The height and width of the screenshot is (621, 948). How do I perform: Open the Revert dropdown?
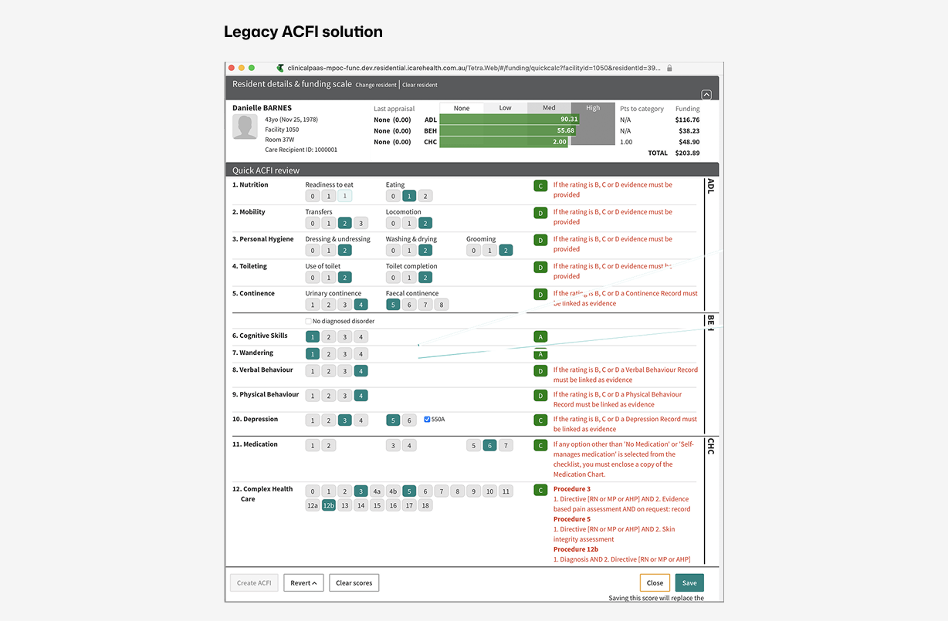point(303,582)
